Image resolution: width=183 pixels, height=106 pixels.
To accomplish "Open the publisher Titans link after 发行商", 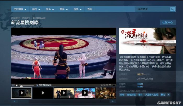I will (x=140, y=86).
